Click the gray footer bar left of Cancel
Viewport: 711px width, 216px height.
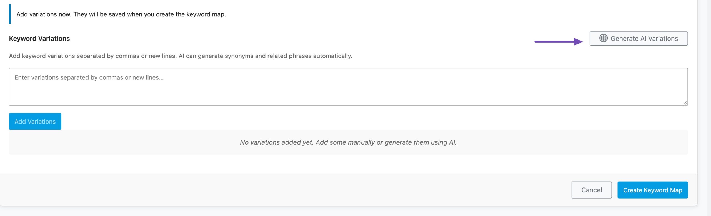click(278, 190)
